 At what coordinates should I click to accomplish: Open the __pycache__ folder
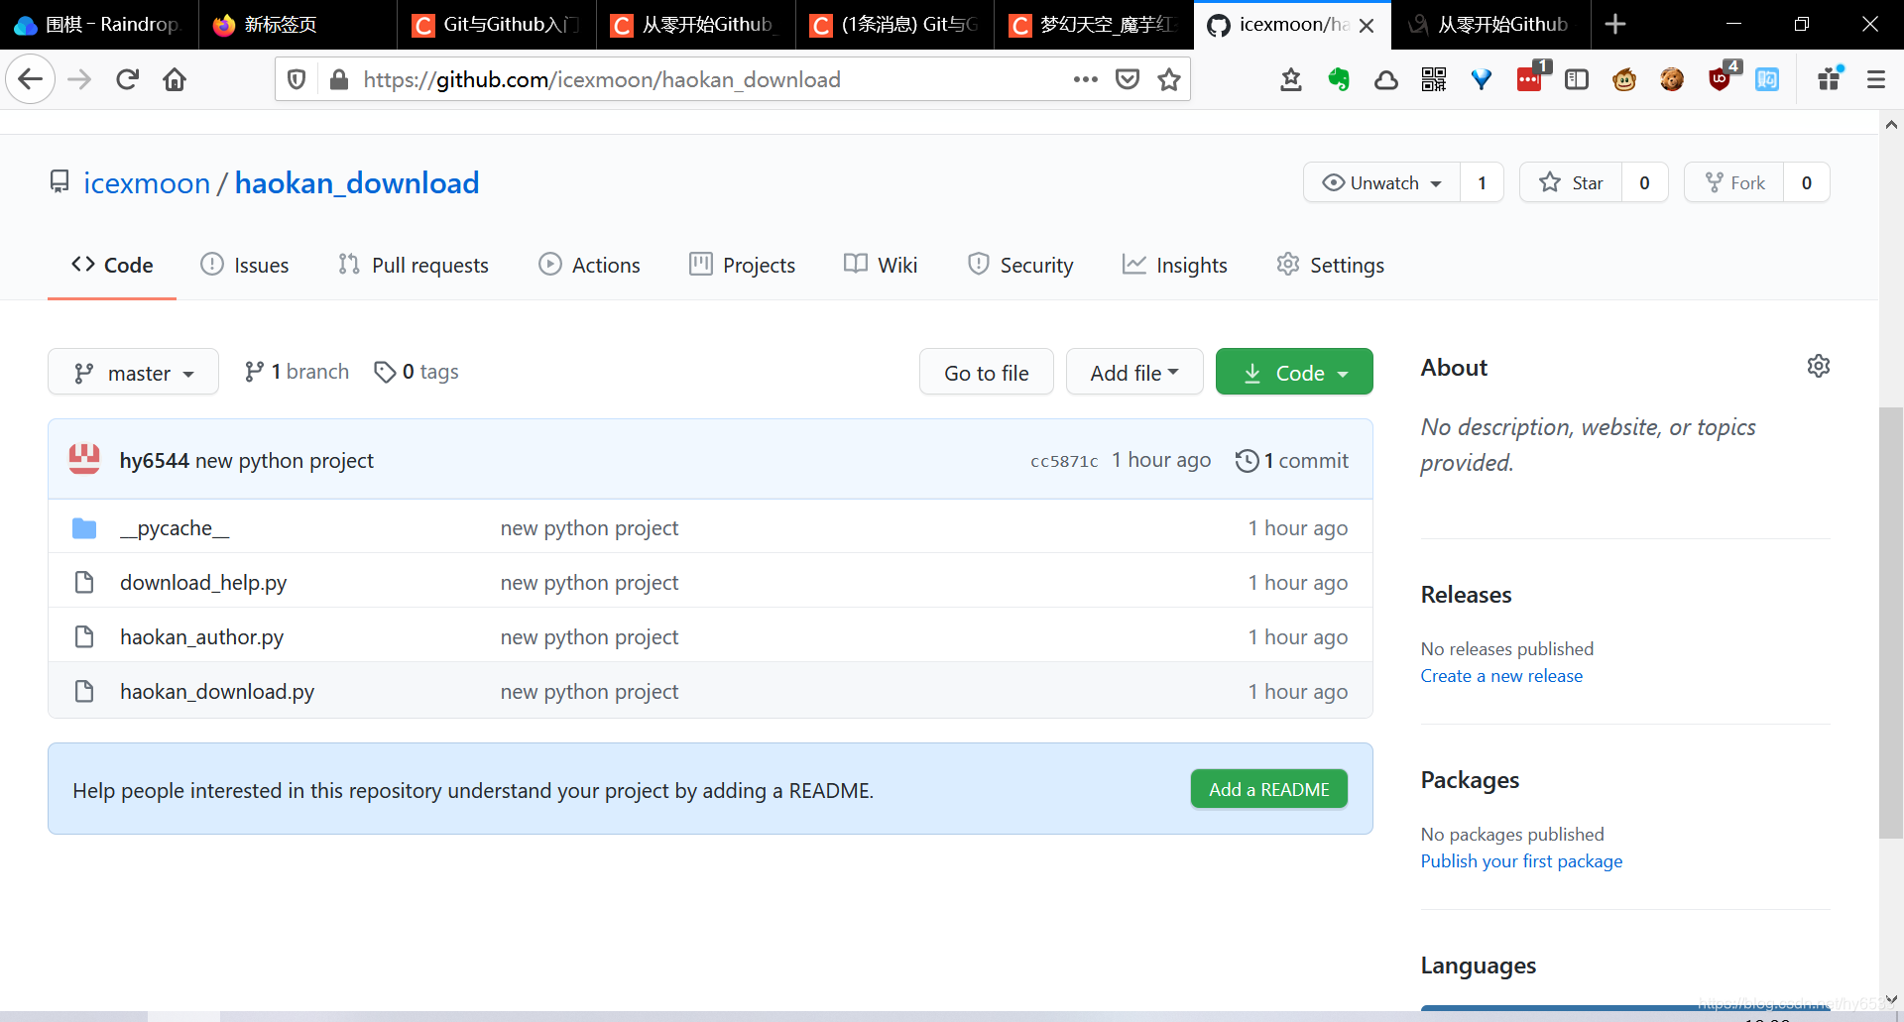175,528
